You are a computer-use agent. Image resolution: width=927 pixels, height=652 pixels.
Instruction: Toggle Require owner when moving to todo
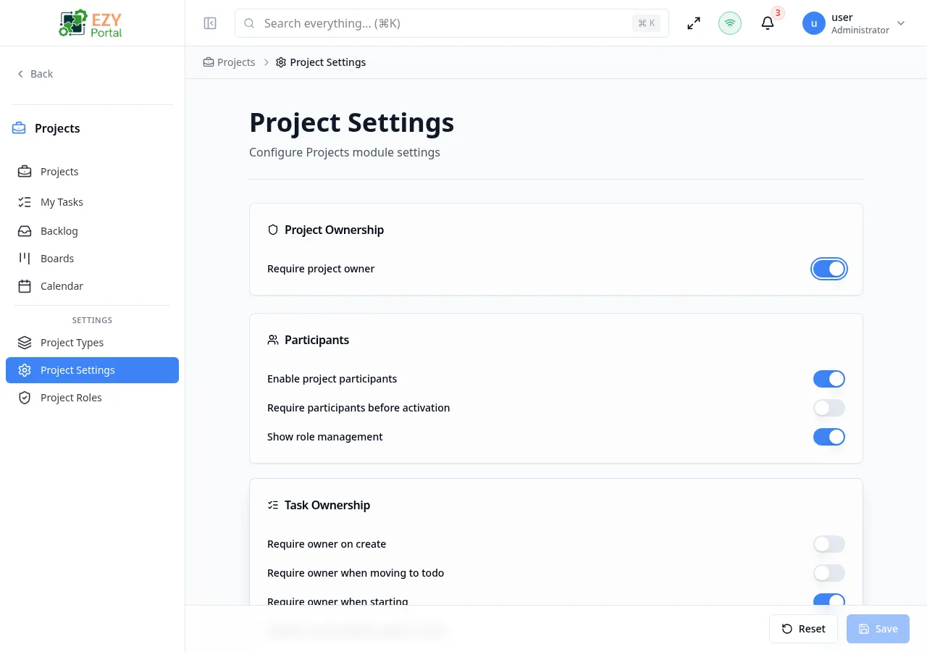click(x=829, y=573)
